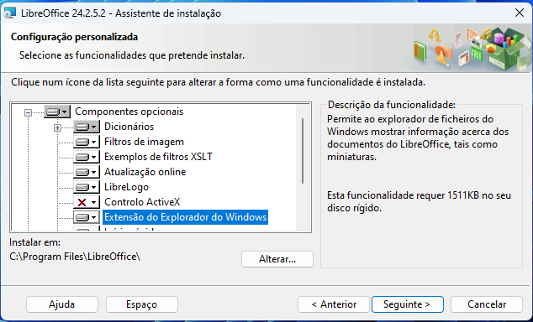Click LibreOffice installer icon in title bar
Screen dimensions: 533x322
pos(10,13)
